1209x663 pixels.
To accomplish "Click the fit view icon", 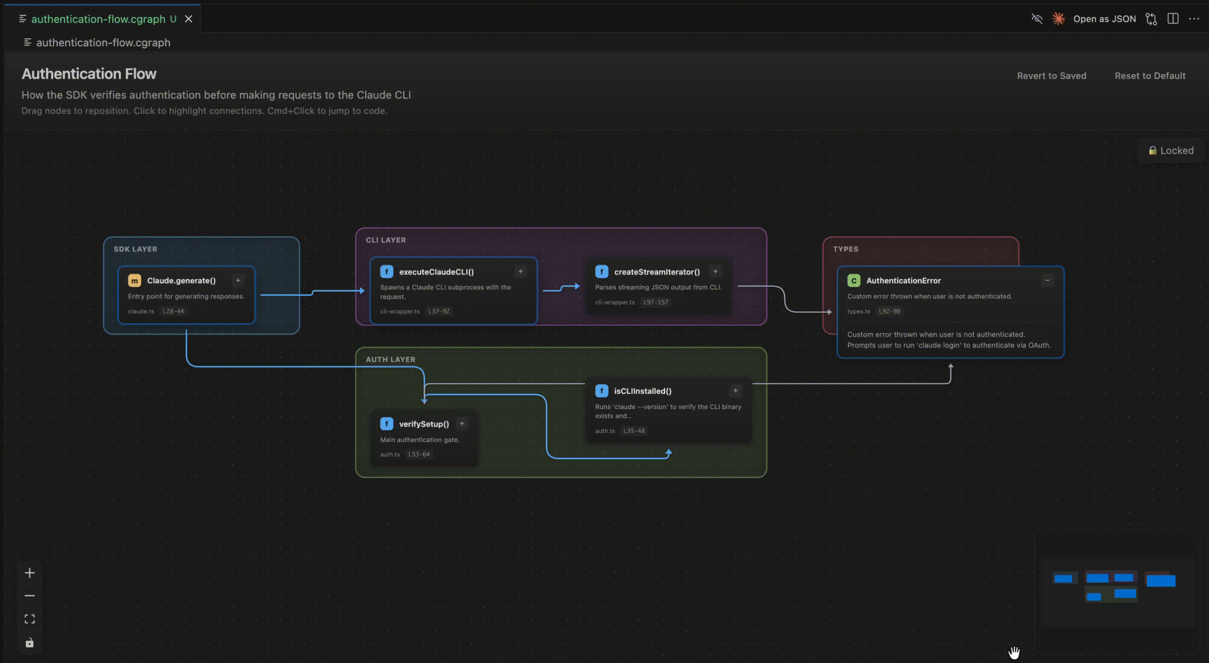I will (30, 619).
